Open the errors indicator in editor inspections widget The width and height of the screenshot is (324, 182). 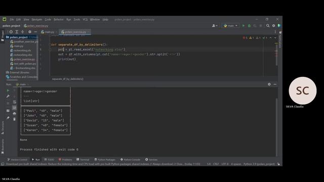(245, 38)
